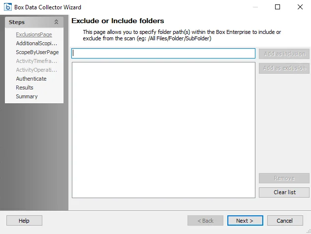Open Help for the wizard

click(x=24, y=221)
